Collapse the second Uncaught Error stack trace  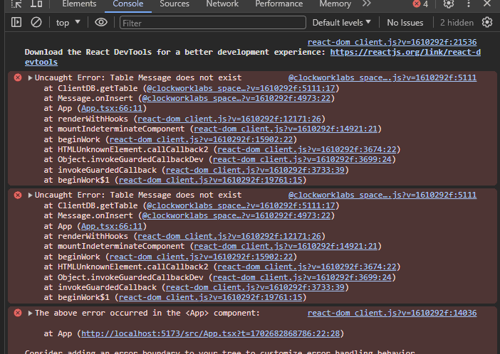31,195
